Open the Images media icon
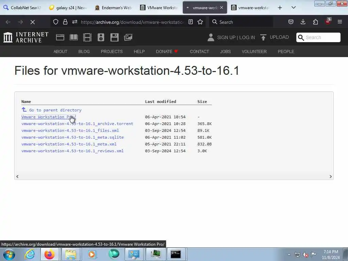 tap(128, 37)
